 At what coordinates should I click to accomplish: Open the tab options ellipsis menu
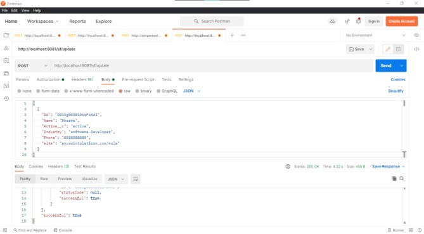point(243,35)
